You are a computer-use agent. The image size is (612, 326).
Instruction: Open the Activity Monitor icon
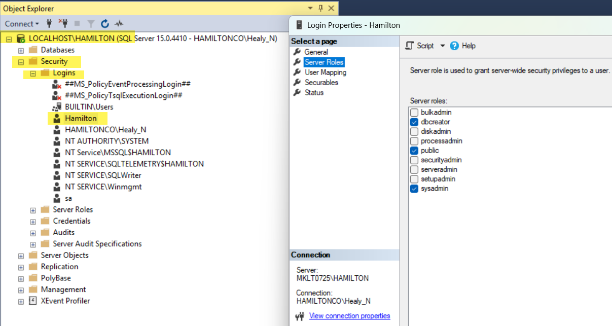point(119,23)
